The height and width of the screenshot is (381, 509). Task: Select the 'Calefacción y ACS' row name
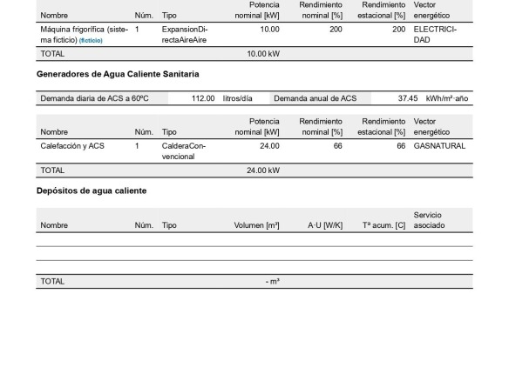pos(72,146)
